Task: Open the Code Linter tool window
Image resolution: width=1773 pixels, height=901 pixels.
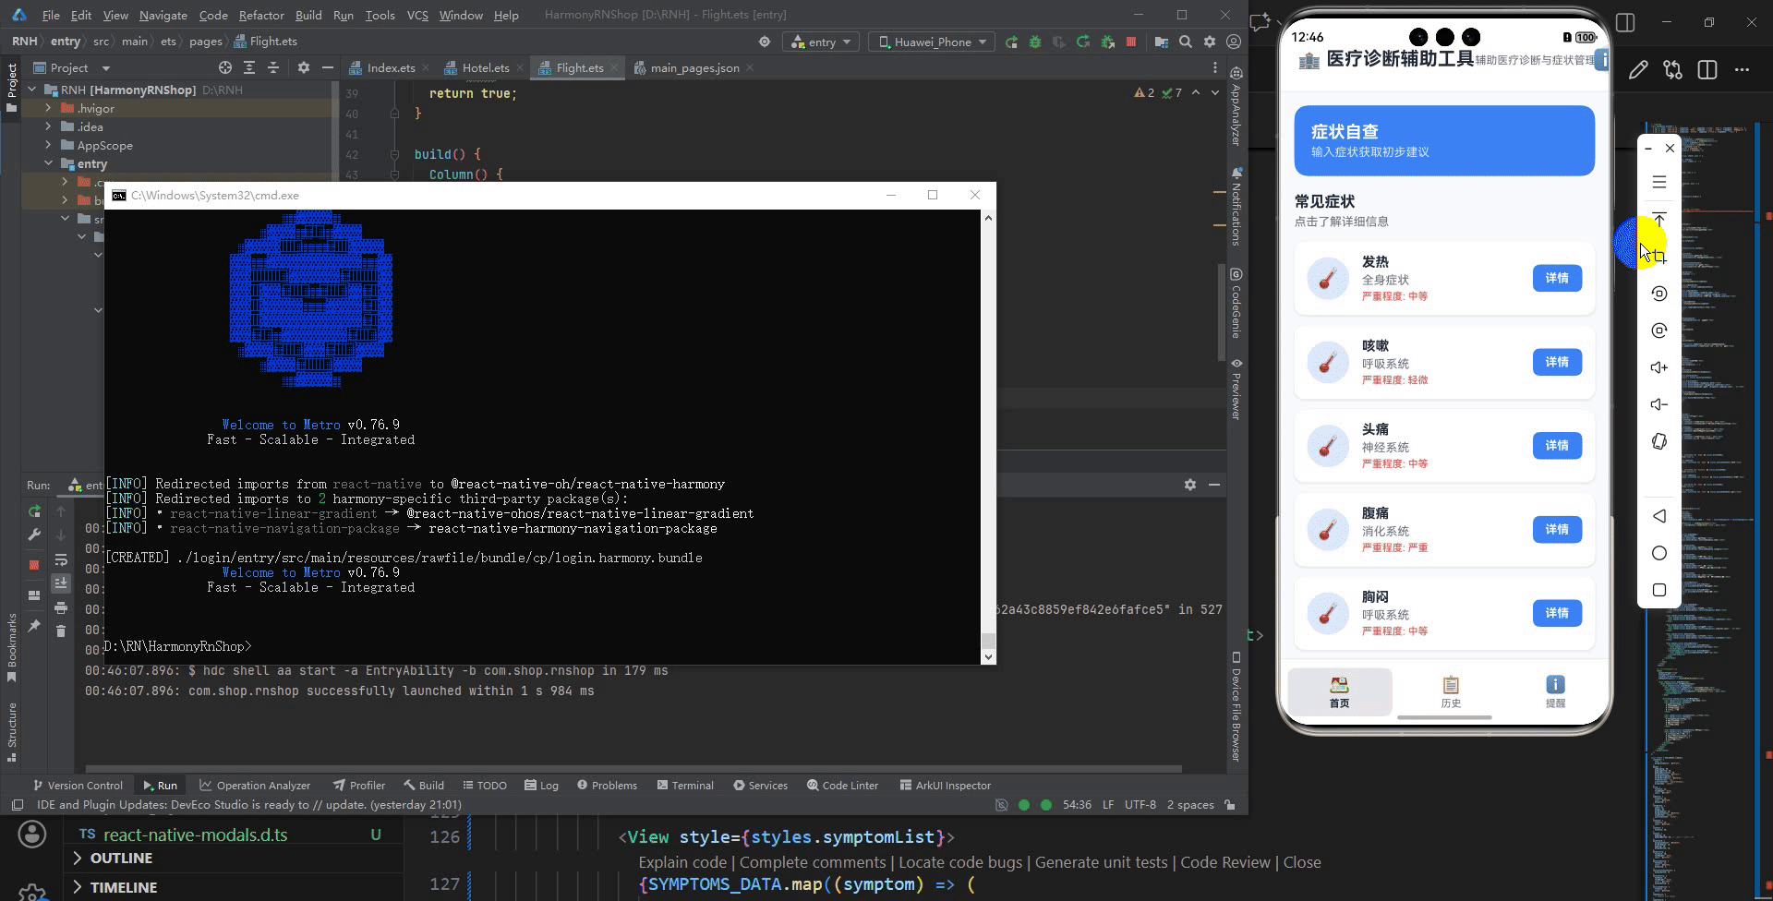Action: pyautogui.click(x=842, y=786)
